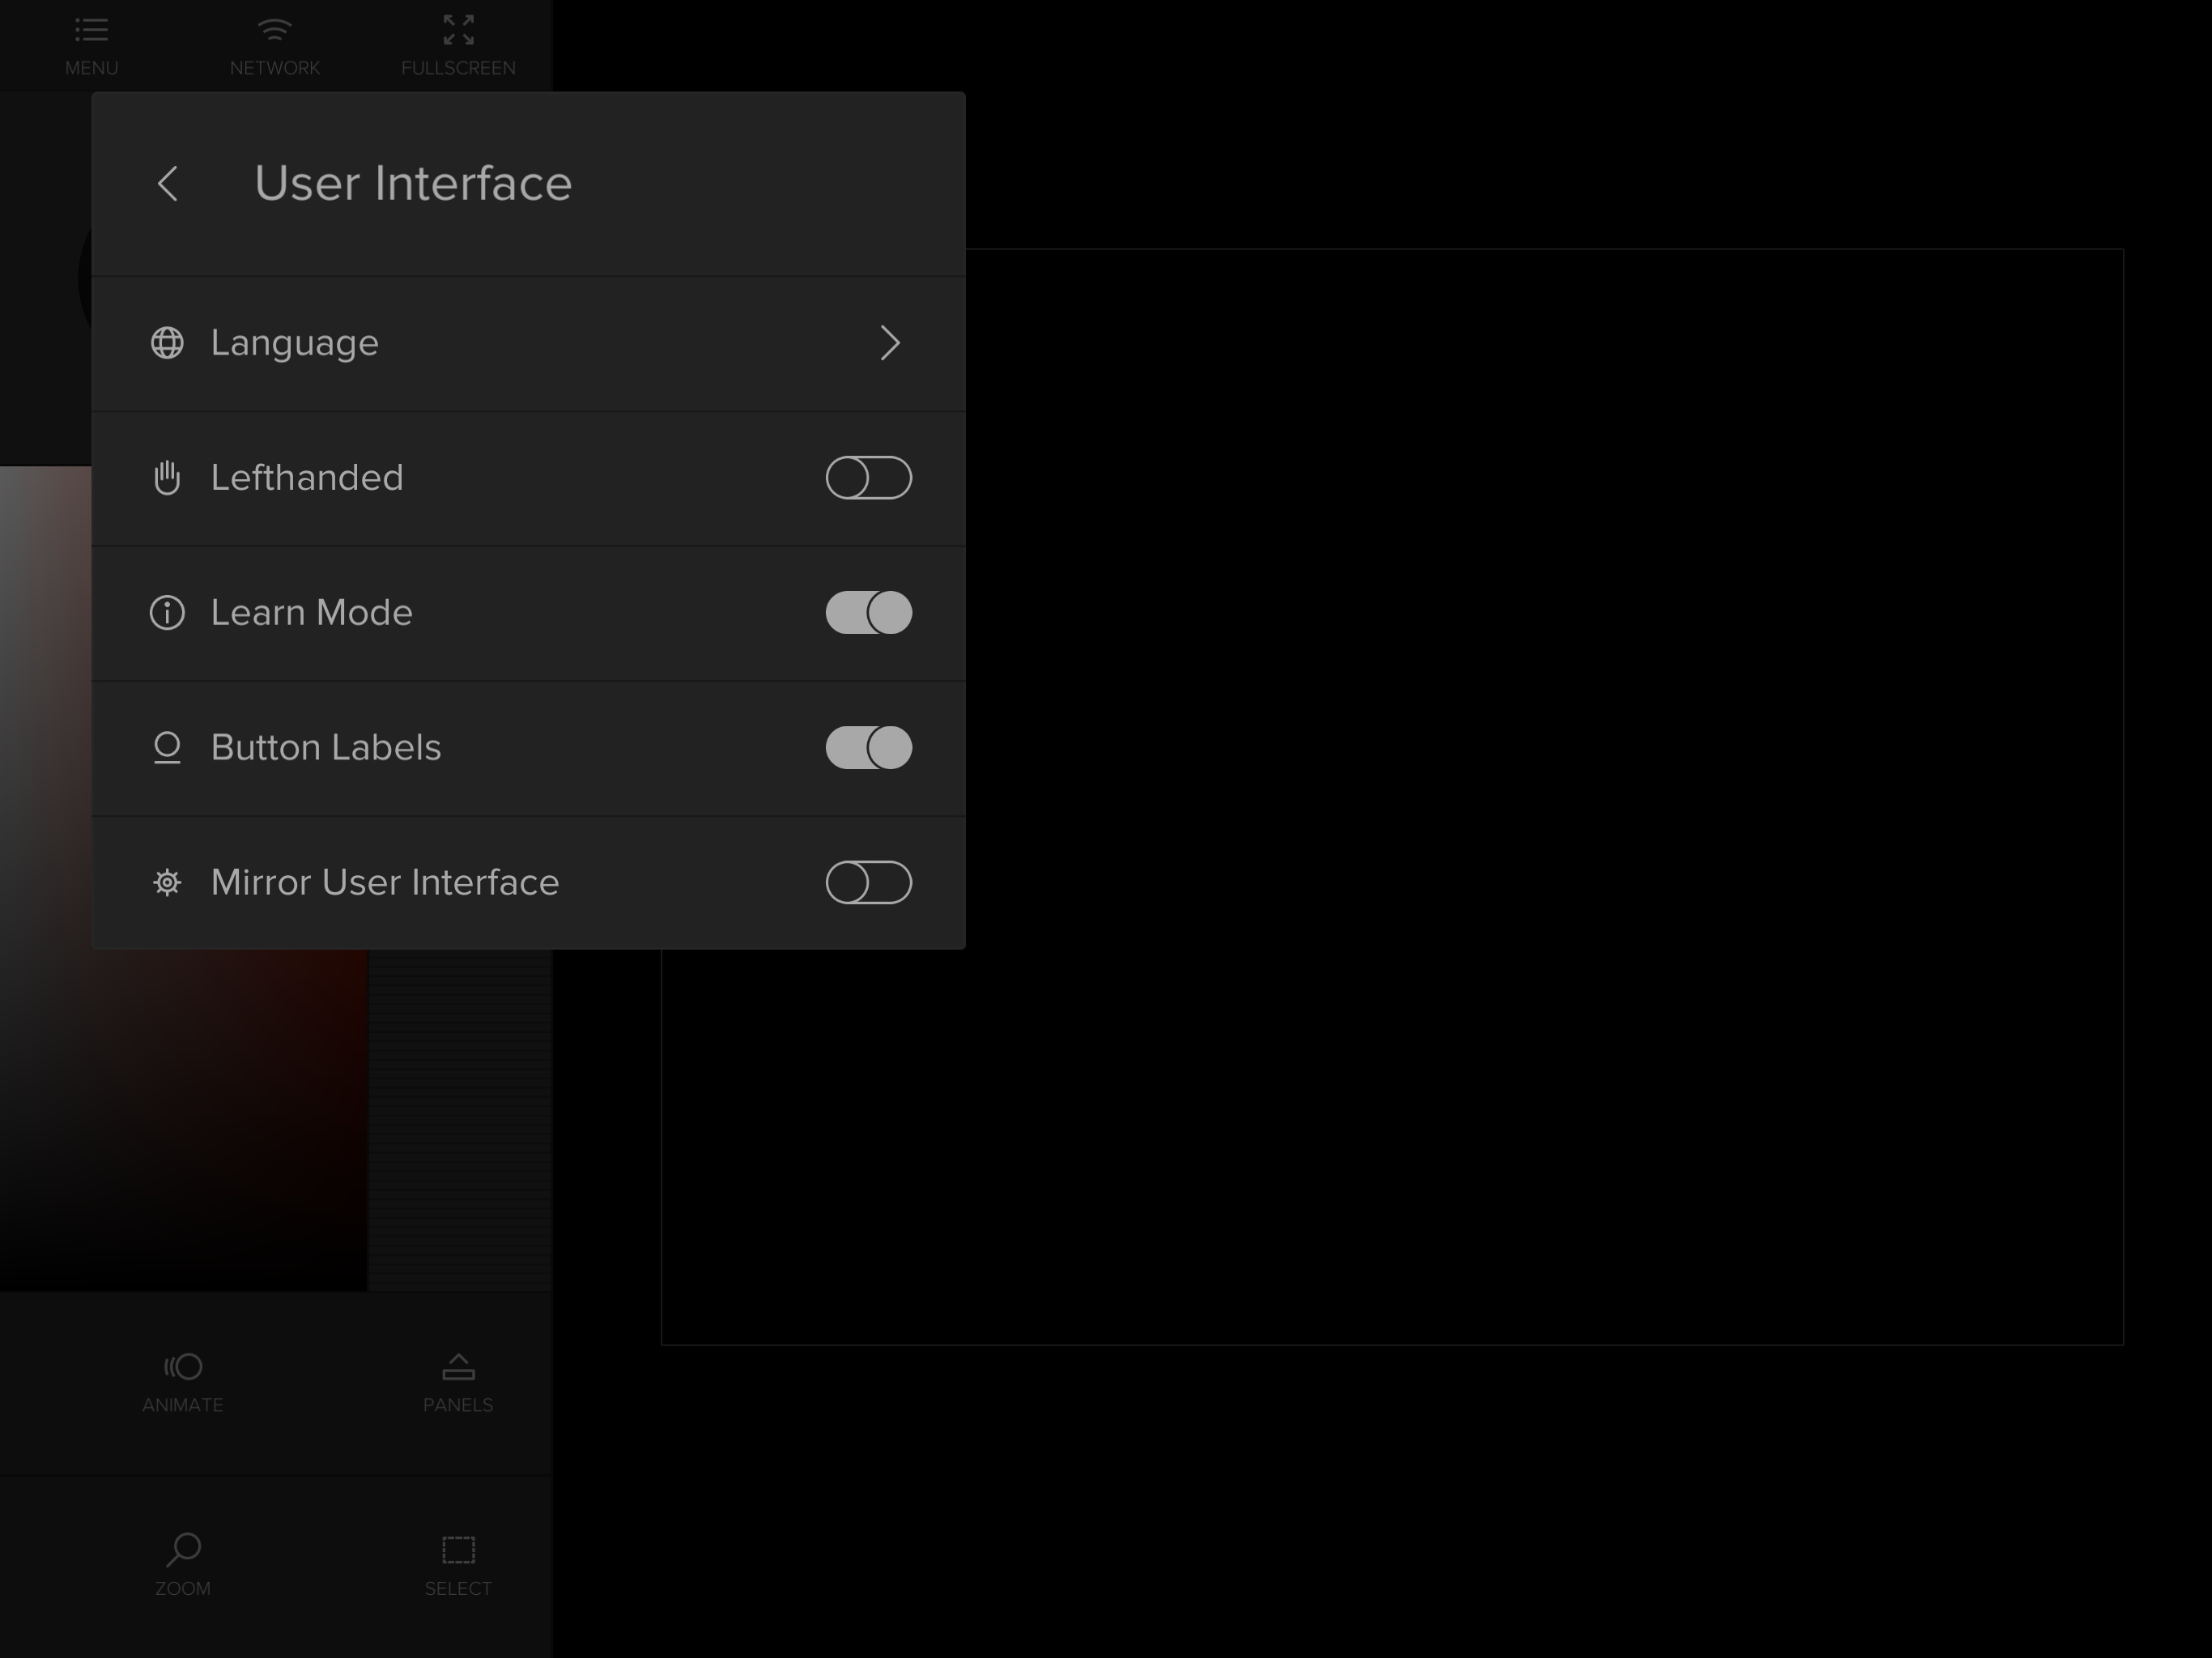
Task: Click the globe icon beside Language
Action: [x=167, y=343]
